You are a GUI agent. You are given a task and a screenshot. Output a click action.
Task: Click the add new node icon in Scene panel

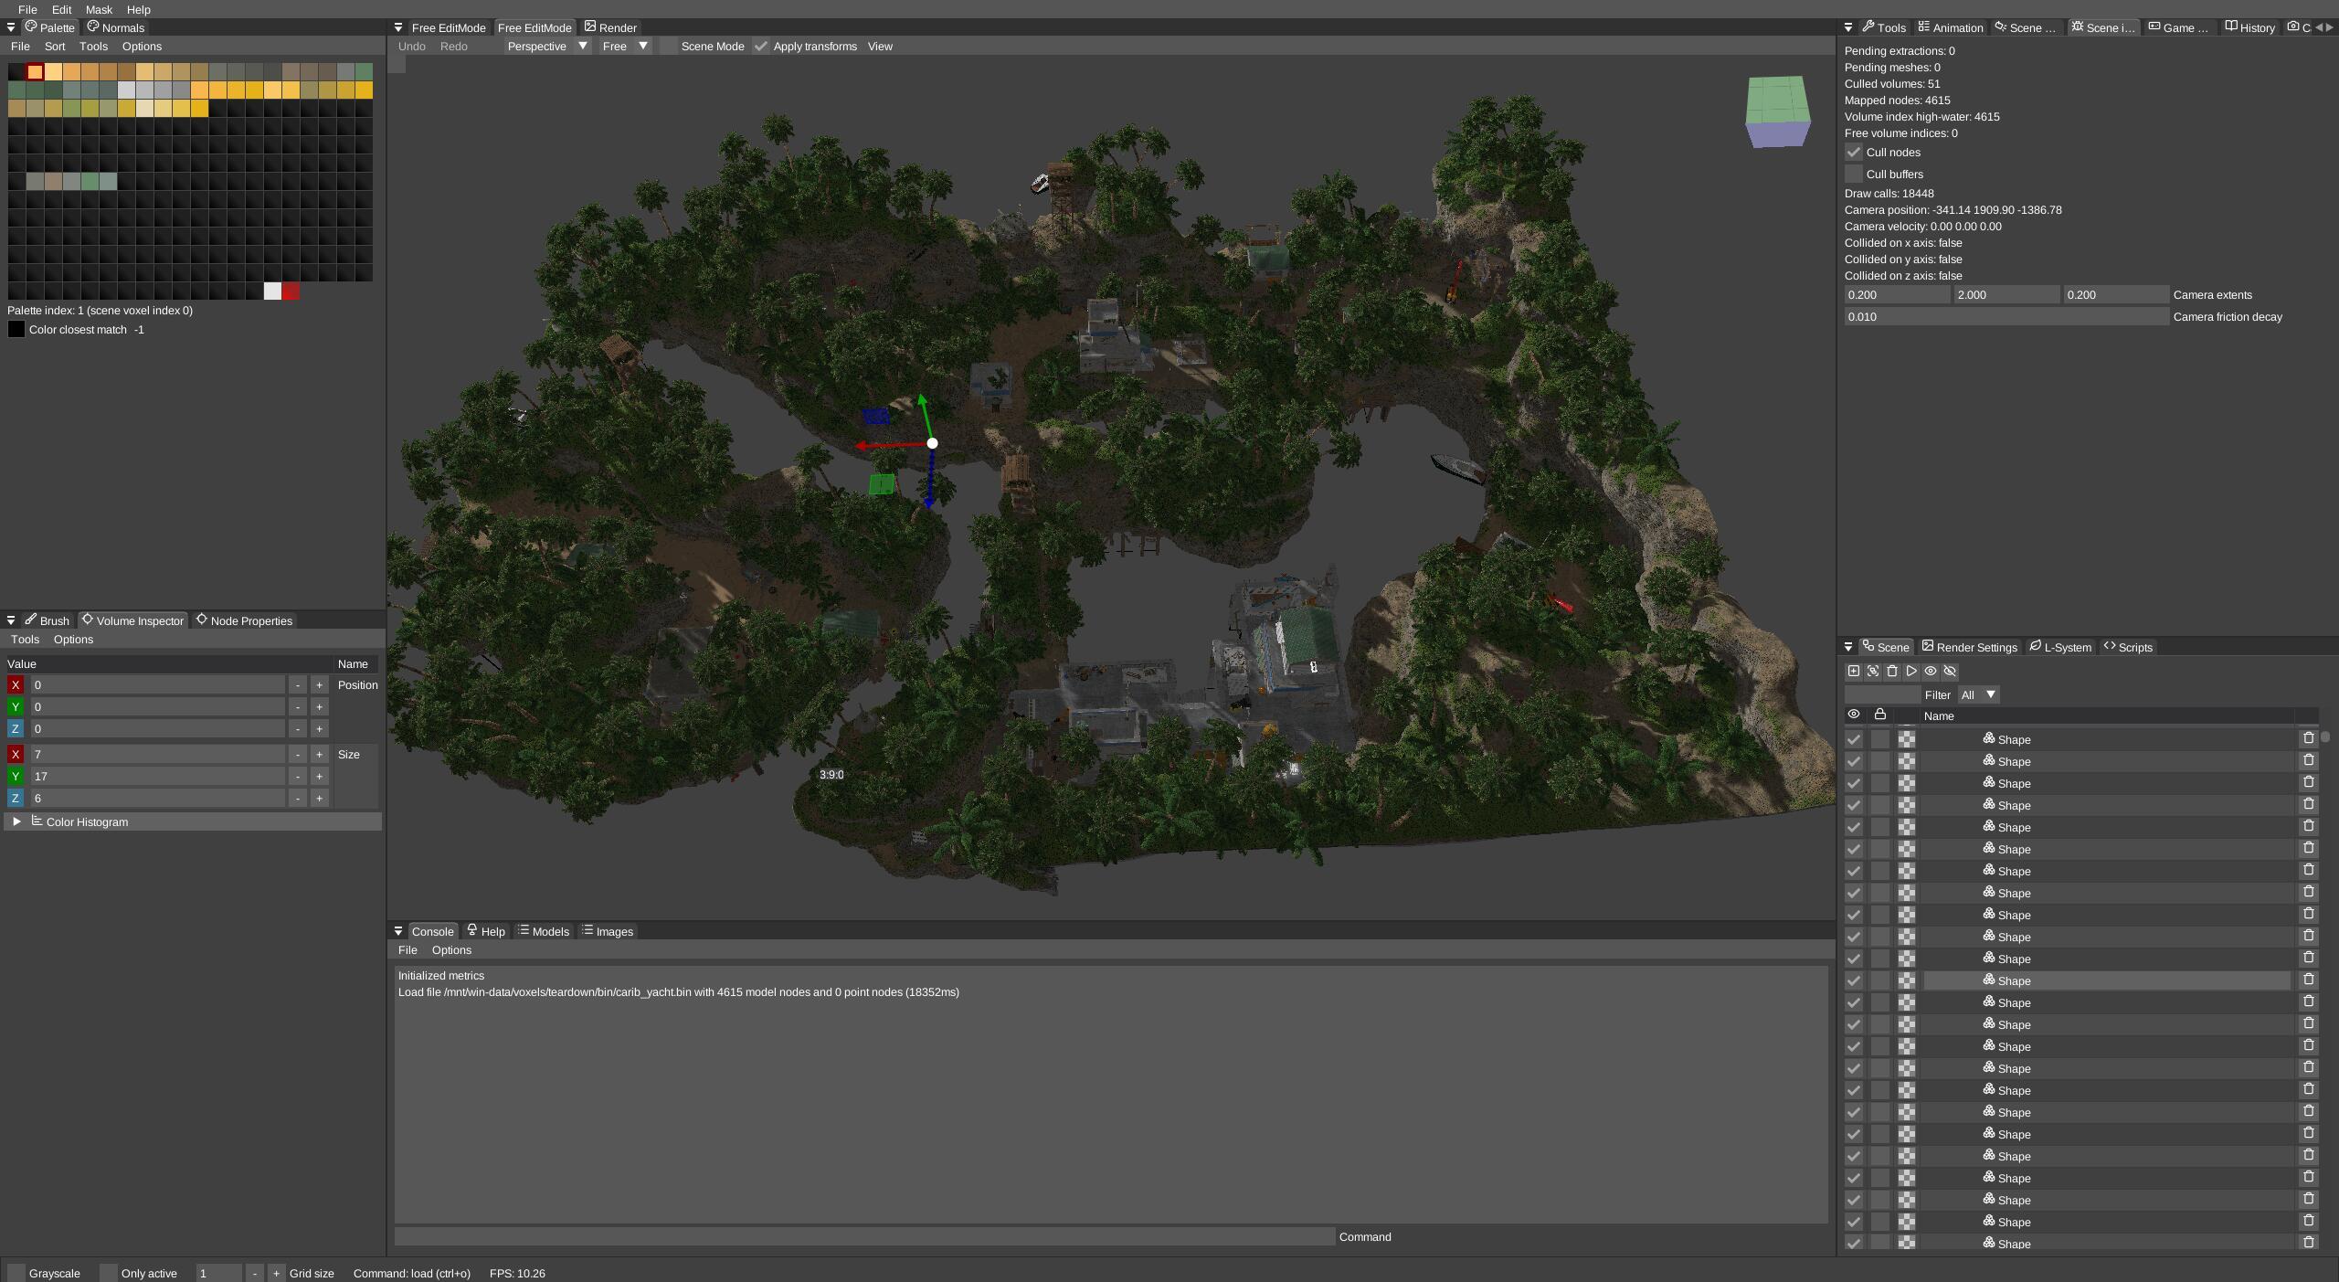point(1853,671)
